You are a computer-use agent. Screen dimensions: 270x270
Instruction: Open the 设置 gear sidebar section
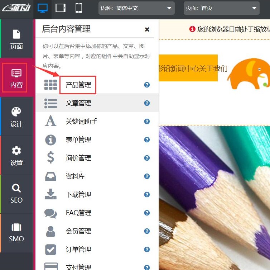pos(16,156)
